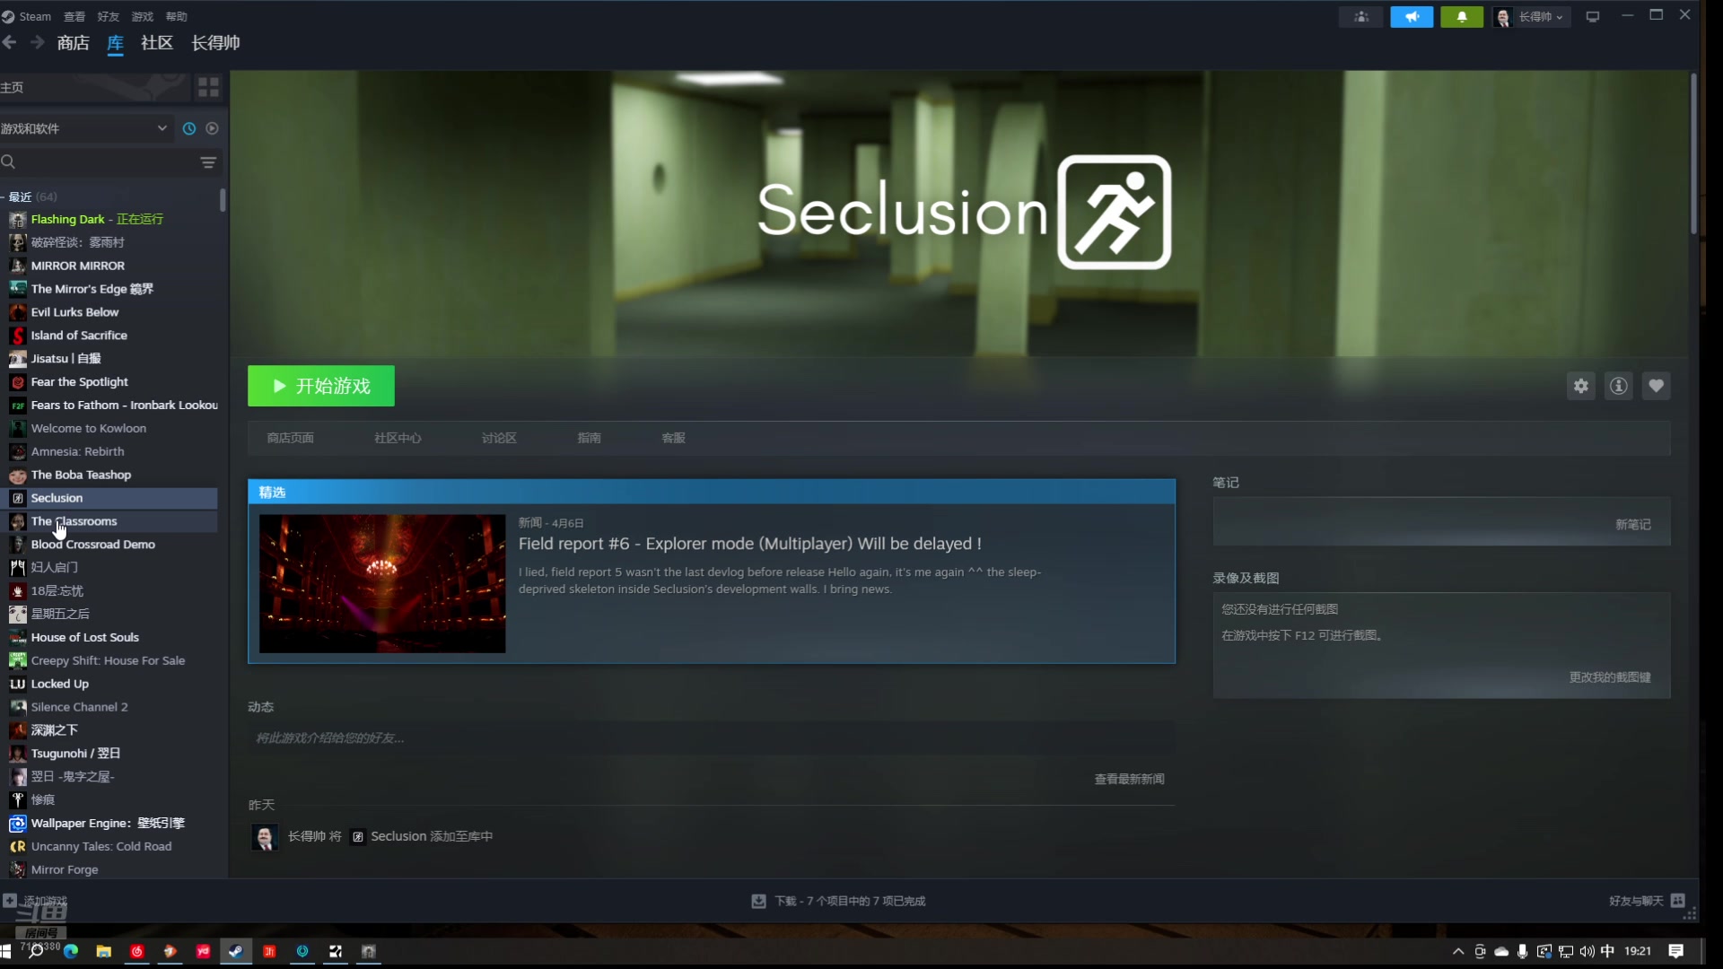This screenshot has width=1723, height=969.
Task: Click the taskbar volume icon
Action: click(1587, 951)
